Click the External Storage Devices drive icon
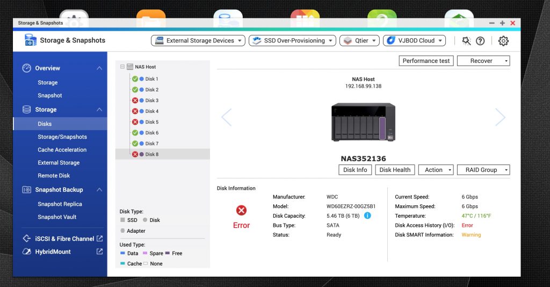 tap(159, 40)
